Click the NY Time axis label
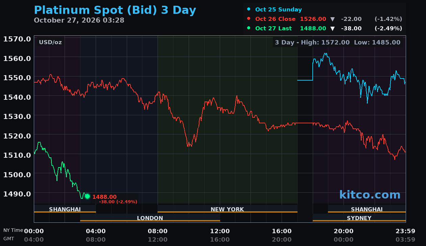This screenshot has width=426, height=246. coord(13,230)
